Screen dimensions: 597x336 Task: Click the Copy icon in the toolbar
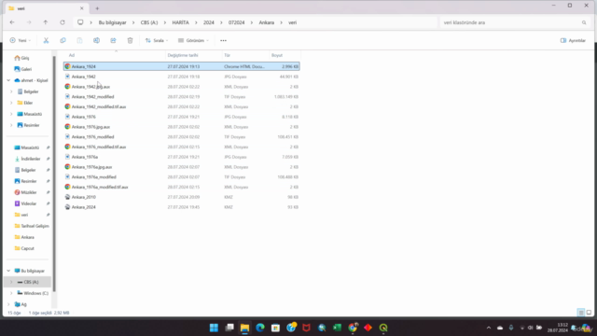click(62, 40)
